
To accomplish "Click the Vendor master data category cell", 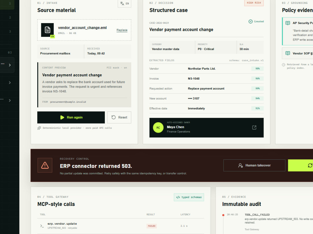I will tap(172, 47).
